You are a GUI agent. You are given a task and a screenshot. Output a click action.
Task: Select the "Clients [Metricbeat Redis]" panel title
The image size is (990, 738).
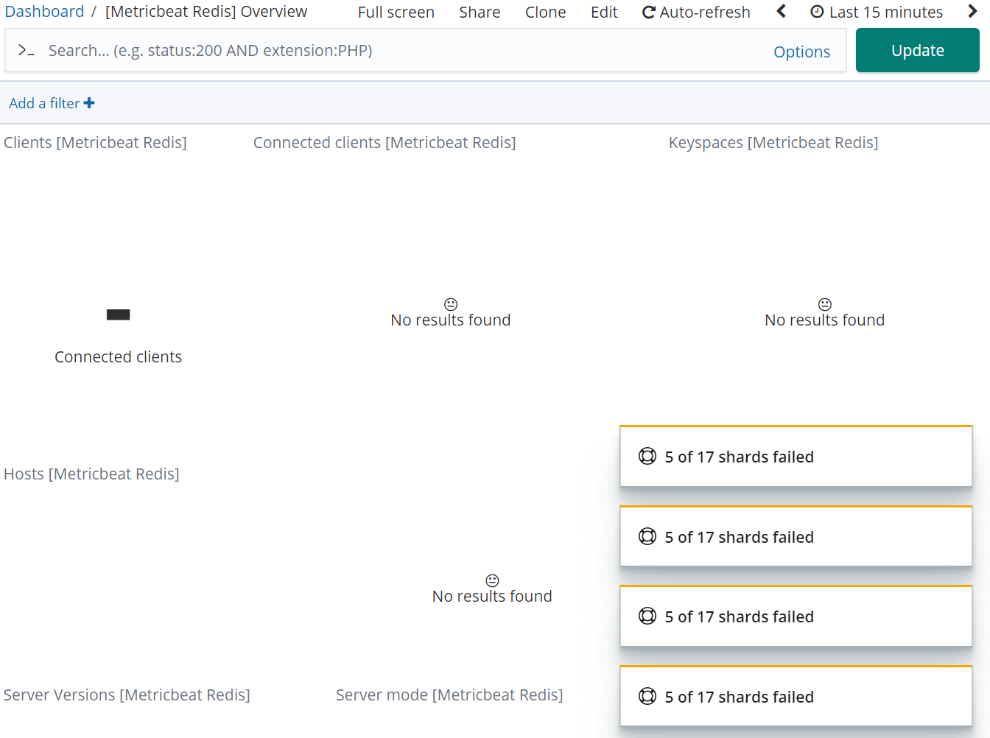[95, 143]
